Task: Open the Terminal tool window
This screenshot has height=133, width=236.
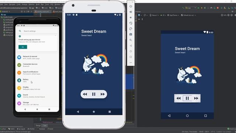Action: [x=41, y=129]
